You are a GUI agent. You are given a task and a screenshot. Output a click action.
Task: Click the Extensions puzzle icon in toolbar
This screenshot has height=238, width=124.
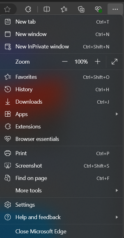28,9
